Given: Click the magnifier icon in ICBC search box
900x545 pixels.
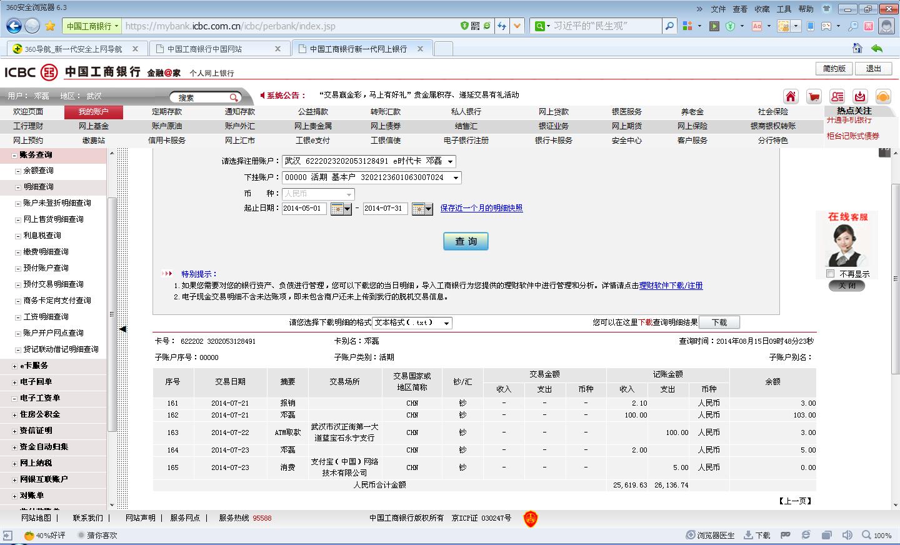Looking at the screenshot, I should click(234, 97).
